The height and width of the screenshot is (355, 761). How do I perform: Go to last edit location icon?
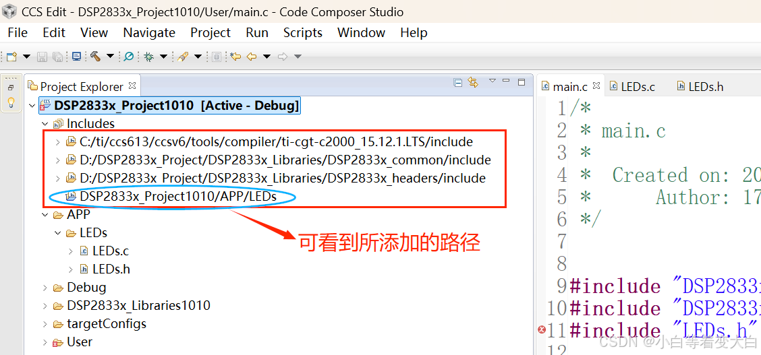point(235,57)
